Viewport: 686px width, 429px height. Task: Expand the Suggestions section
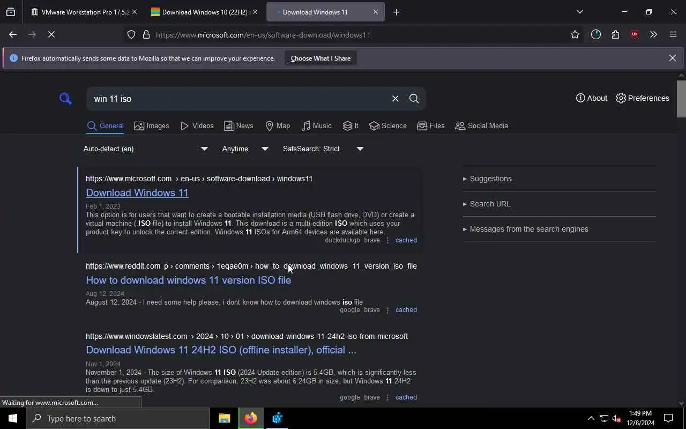click(x=487, y=179)
